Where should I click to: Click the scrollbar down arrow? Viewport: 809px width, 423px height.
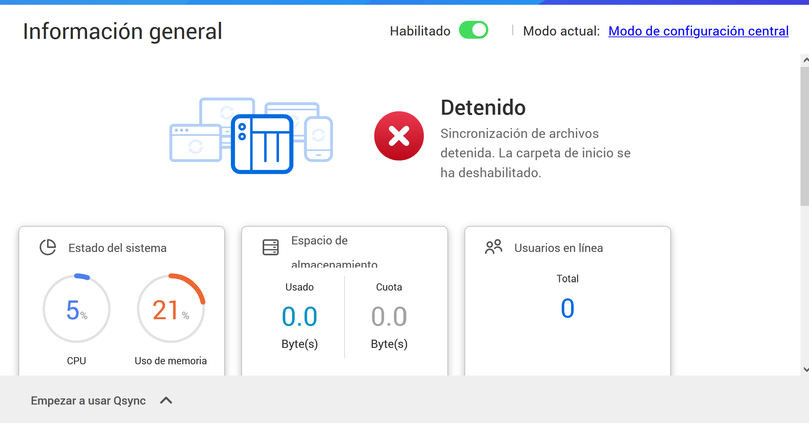806,369
